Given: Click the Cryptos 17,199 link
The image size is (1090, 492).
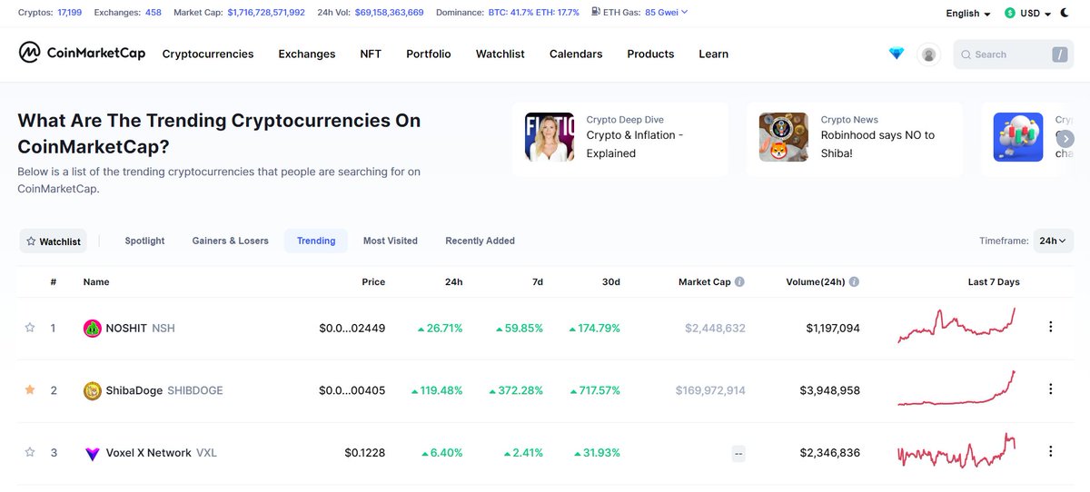Looking at the screenshot, I should [x=70, y=13].
